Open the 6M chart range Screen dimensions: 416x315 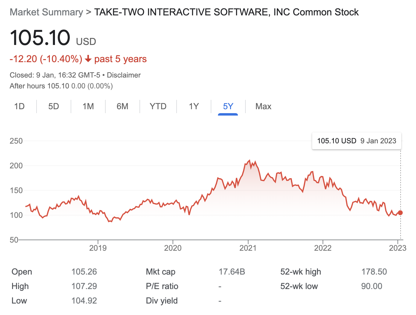point(123,107)
